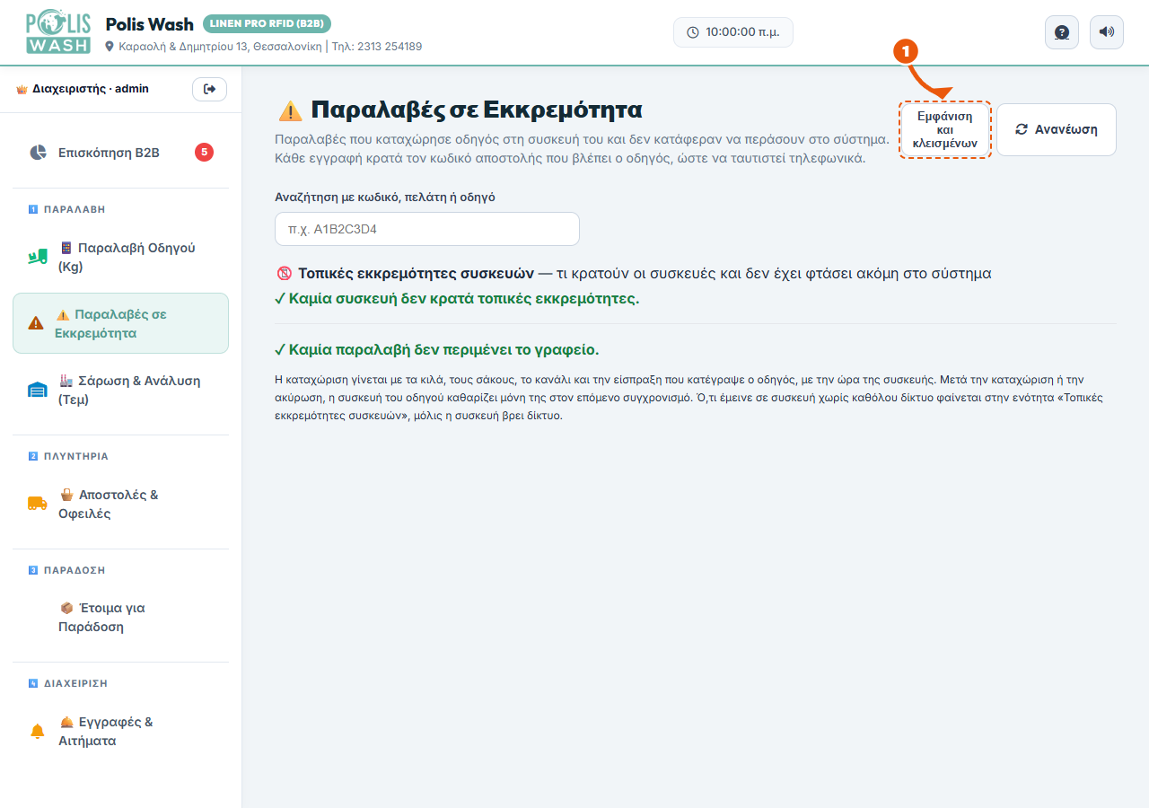
Task: Open the help support icon
Action: tap(1062, 32)
